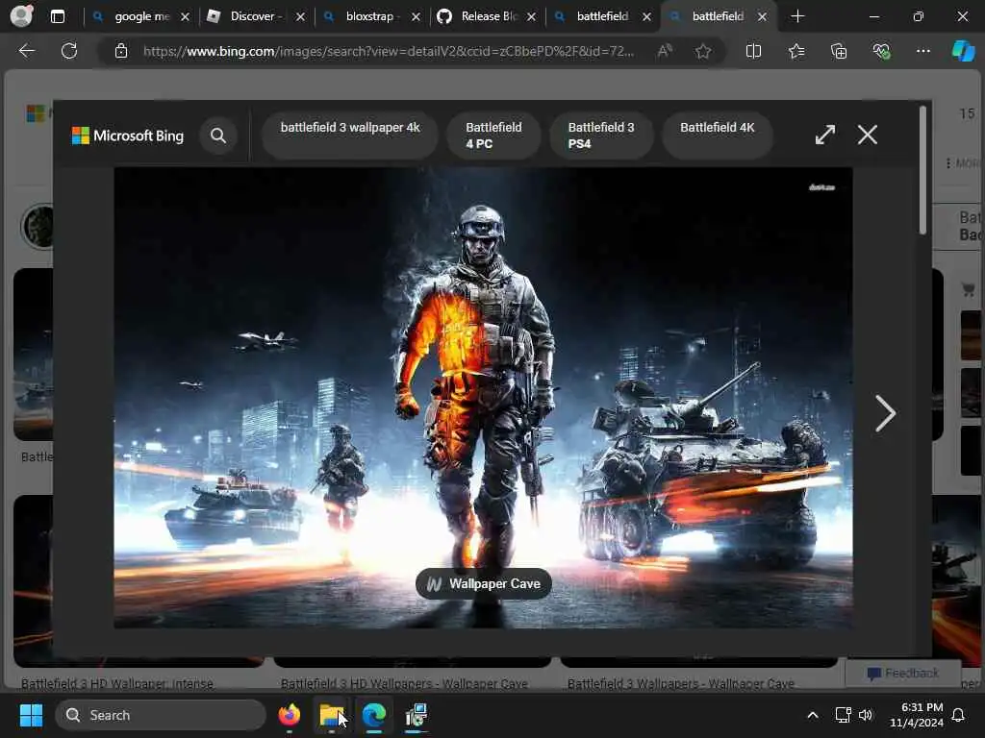Open File Explorer from the taskbar
The image size is (985, 738).
[331, 715]
